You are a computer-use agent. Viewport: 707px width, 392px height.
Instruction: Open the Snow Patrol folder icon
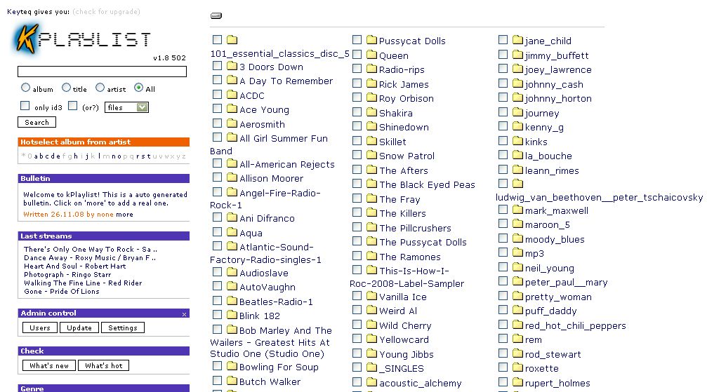pos(371,155)
